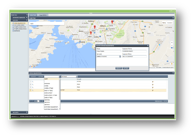Image resolution: width=193 pixels, height=137 pixels.
Task: Select HYPERS in the dropdown list
Action: pyautogui.click(x=51, y=86)
